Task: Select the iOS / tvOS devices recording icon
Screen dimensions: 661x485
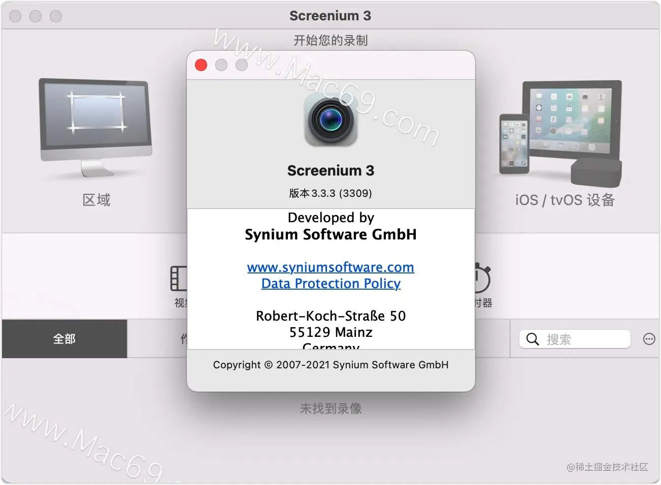Action: (x=560, y=134)
